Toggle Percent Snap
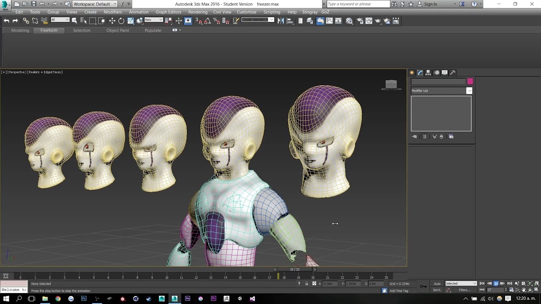Image resolution: width=541 pixels, height=304 pixels. 216,21
